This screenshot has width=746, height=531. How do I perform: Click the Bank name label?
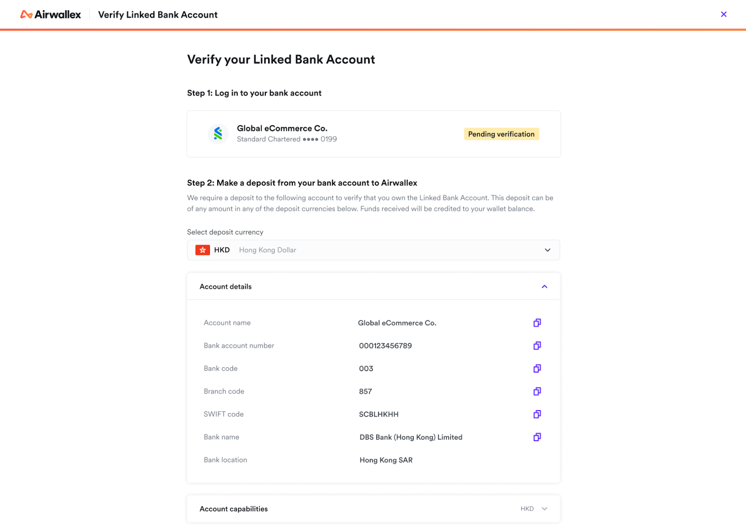pyautogui.click(x=221, y=437)
